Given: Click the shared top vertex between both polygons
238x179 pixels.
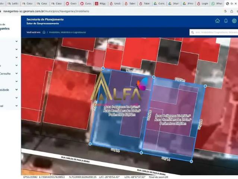Looking at the screenshot, I should pyautogui.click(x=153, y=77).
